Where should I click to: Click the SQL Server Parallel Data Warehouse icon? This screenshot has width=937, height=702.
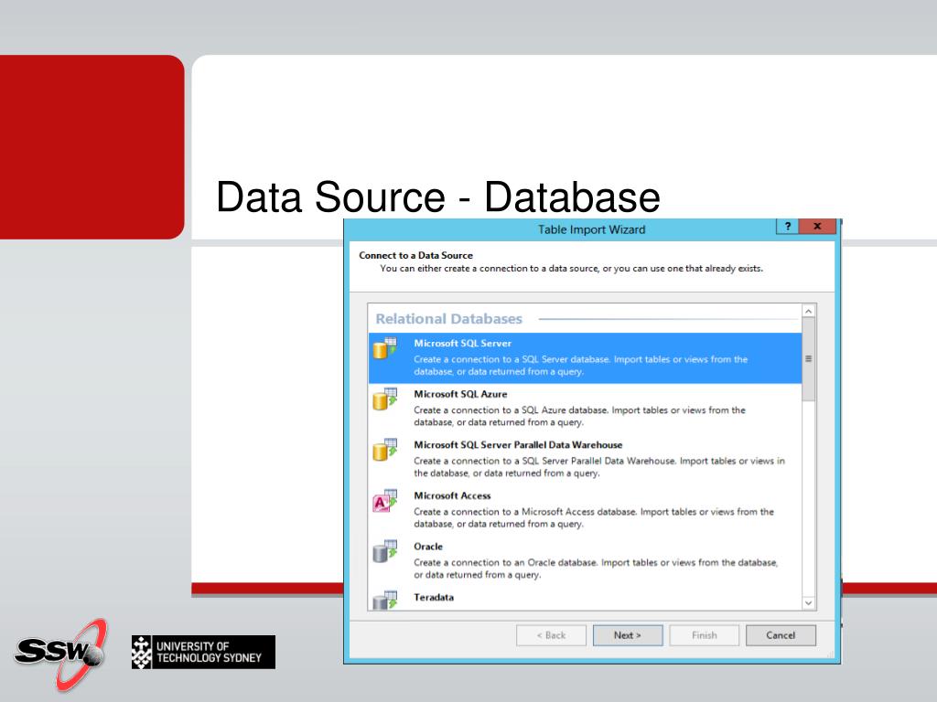click(385, 449)
